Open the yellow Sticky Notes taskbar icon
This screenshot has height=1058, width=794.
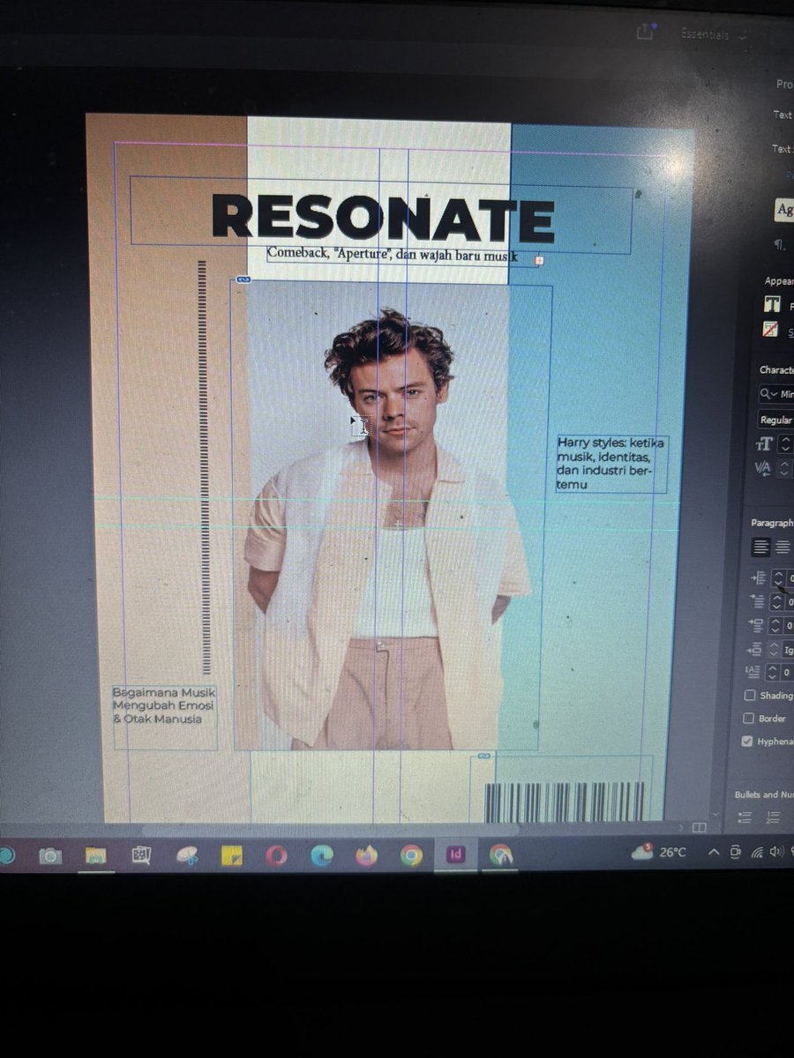click(x=231, y=855)
